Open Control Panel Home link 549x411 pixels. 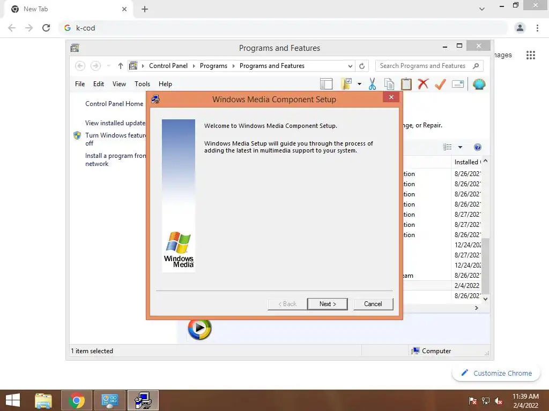(x=114, y=104)
